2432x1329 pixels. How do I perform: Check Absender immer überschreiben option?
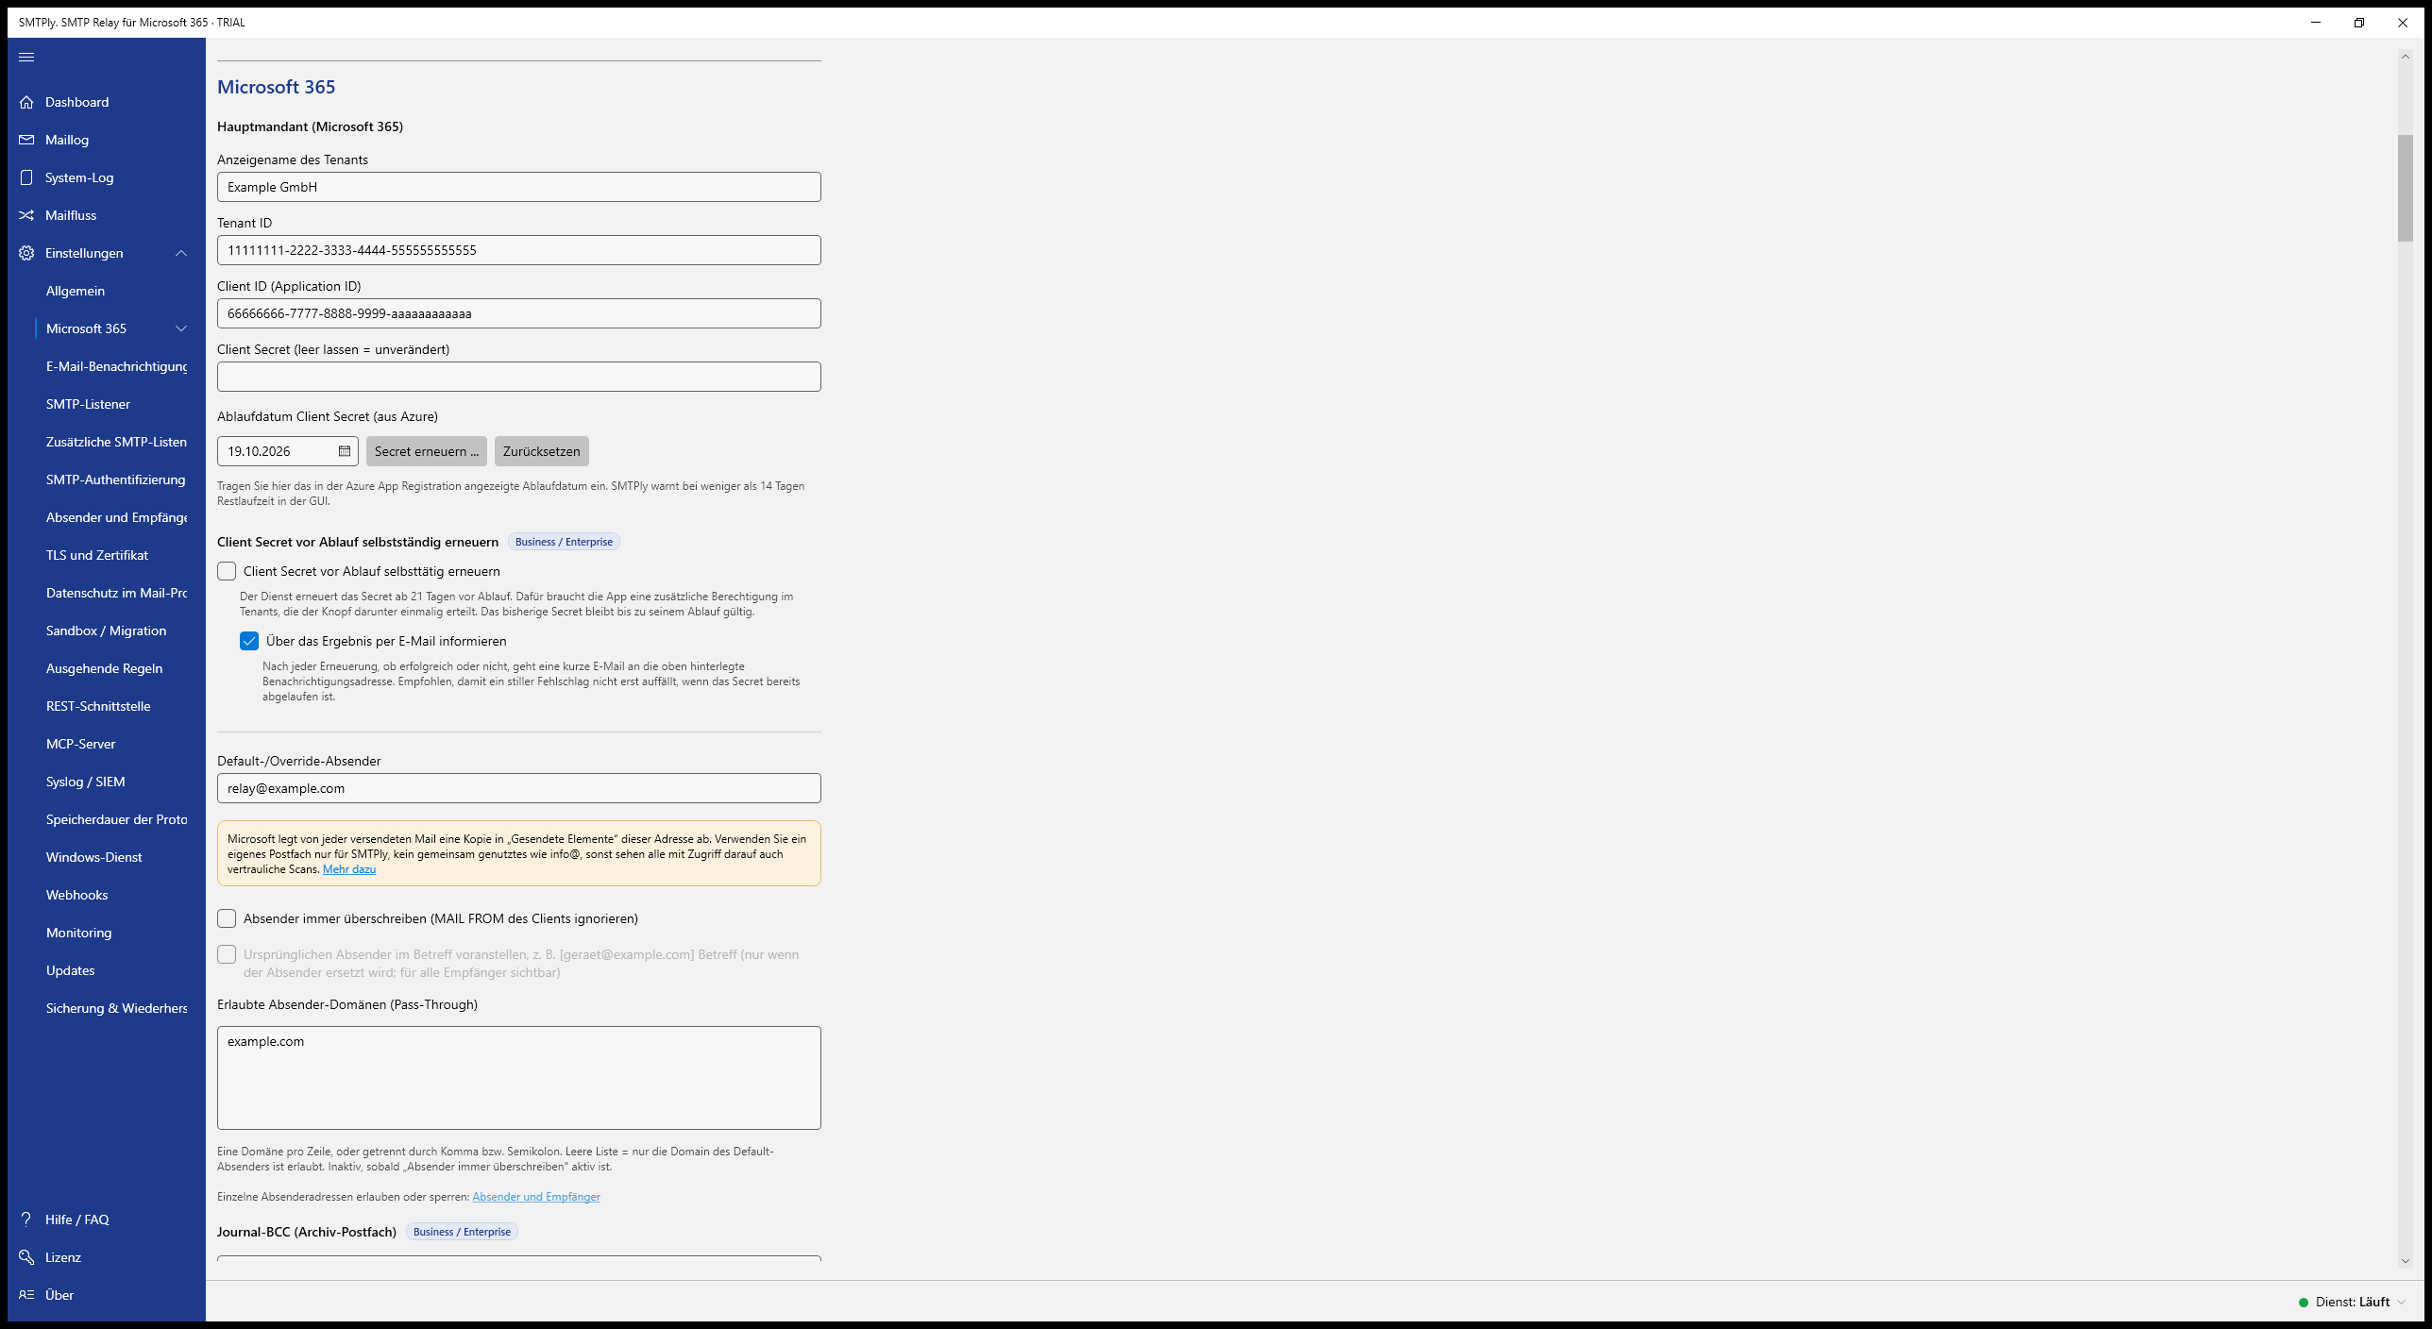(227, 918)
